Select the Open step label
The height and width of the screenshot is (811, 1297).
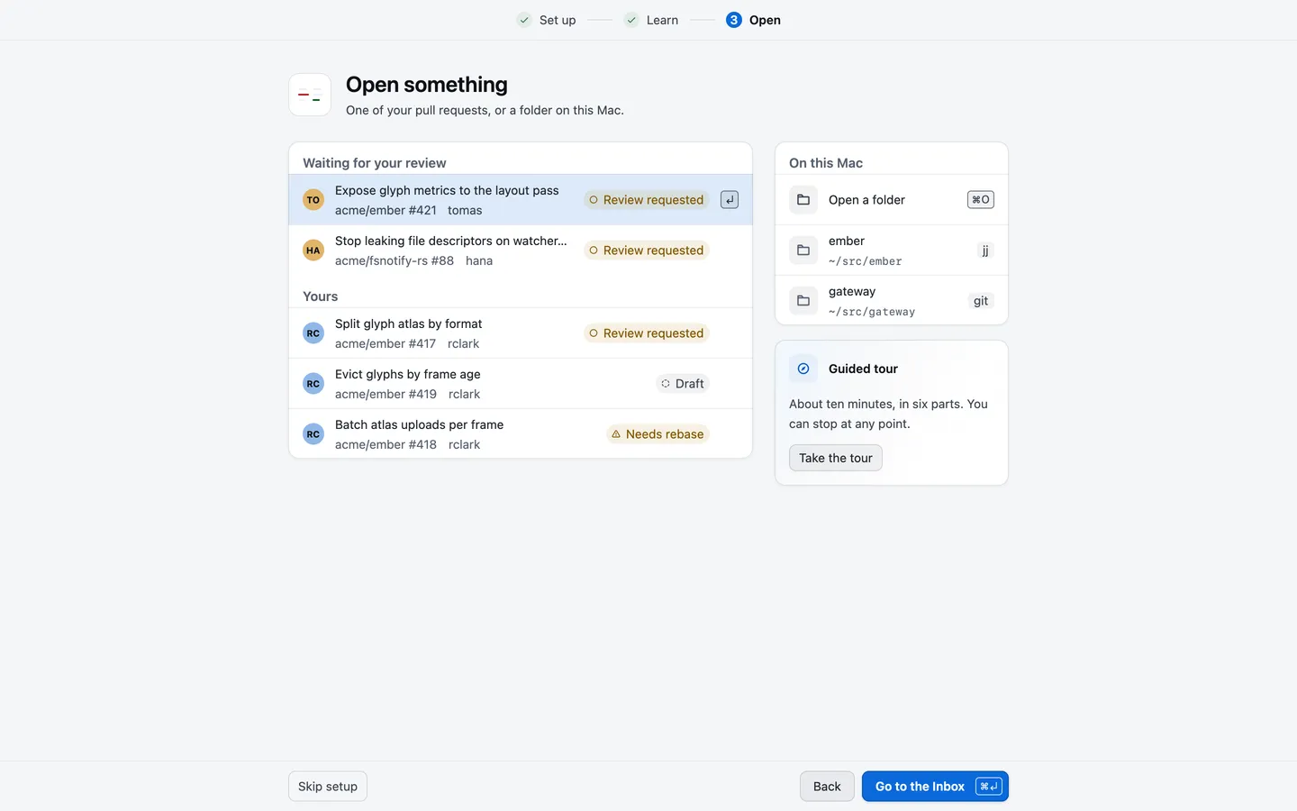click(765, 20)
